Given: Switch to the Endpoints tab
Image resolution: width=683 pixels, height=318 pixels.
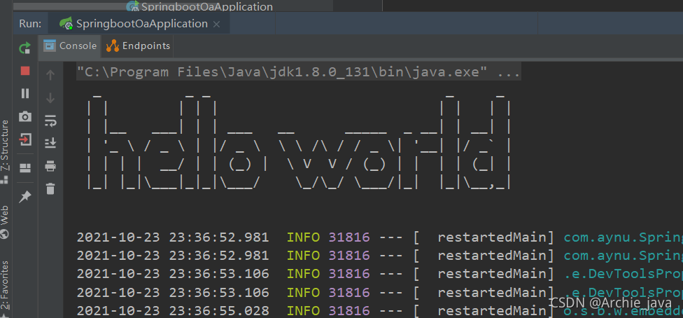Looking at the screenshot, I should (x=138, y=46).
